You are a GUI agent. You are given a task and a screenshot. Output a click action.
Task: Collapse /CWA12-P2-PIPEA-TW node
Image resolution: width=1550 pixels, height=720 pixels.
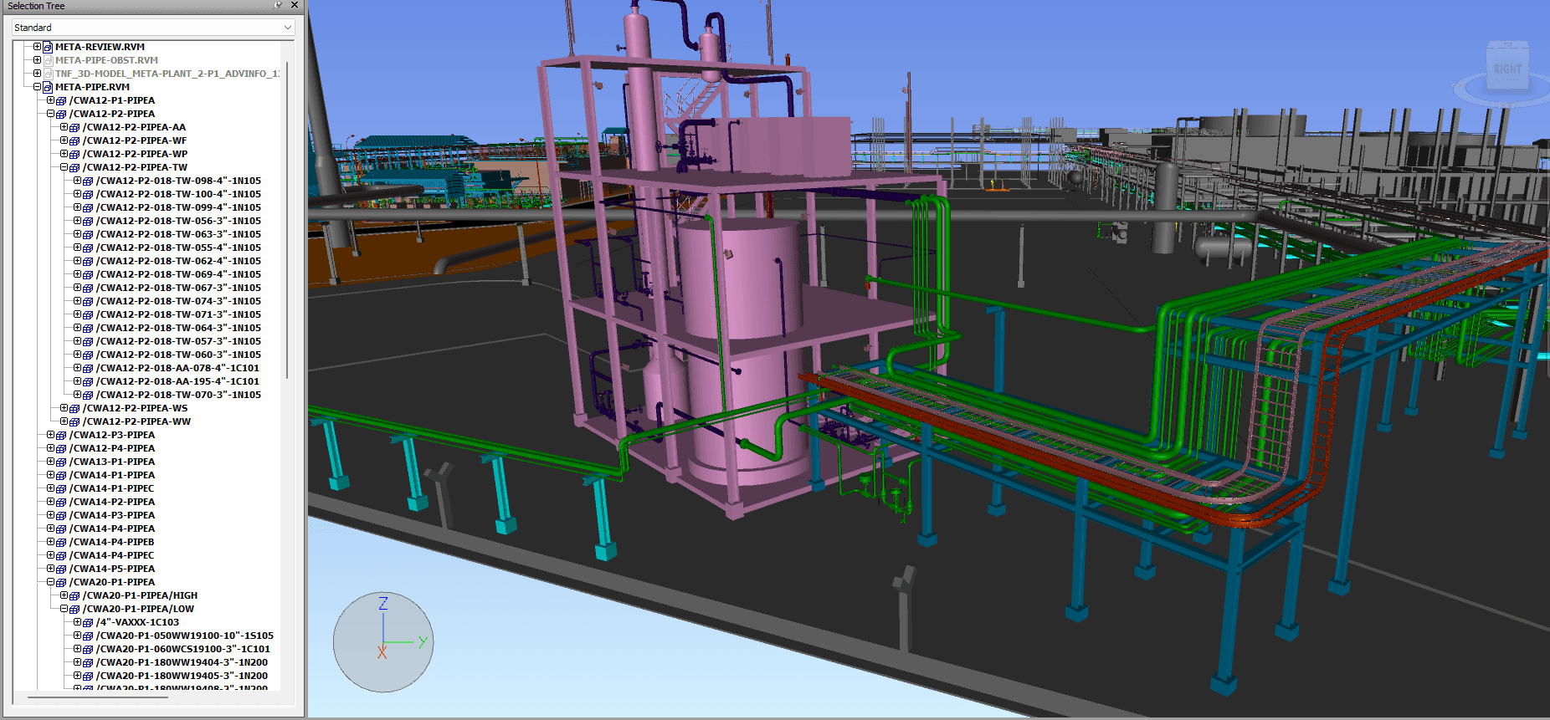64,167
